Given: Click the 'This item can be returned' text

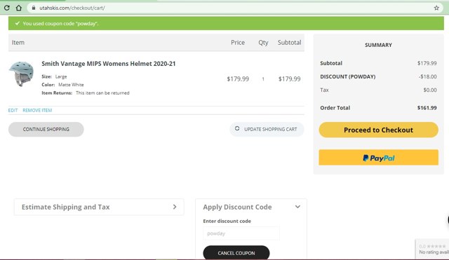Looking at the screenshot, I should (102, 93).
